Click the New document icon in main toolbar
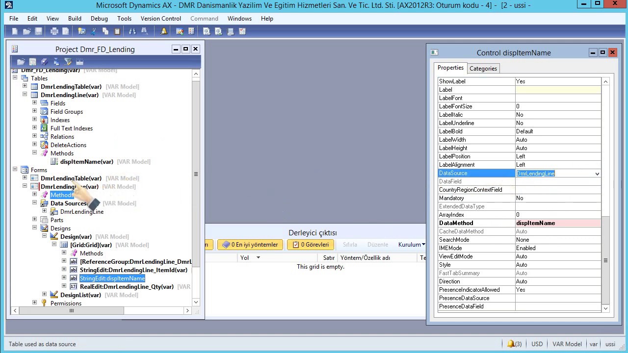The width and height of the screenshot is (628, 353). click(x=15, y=31)
